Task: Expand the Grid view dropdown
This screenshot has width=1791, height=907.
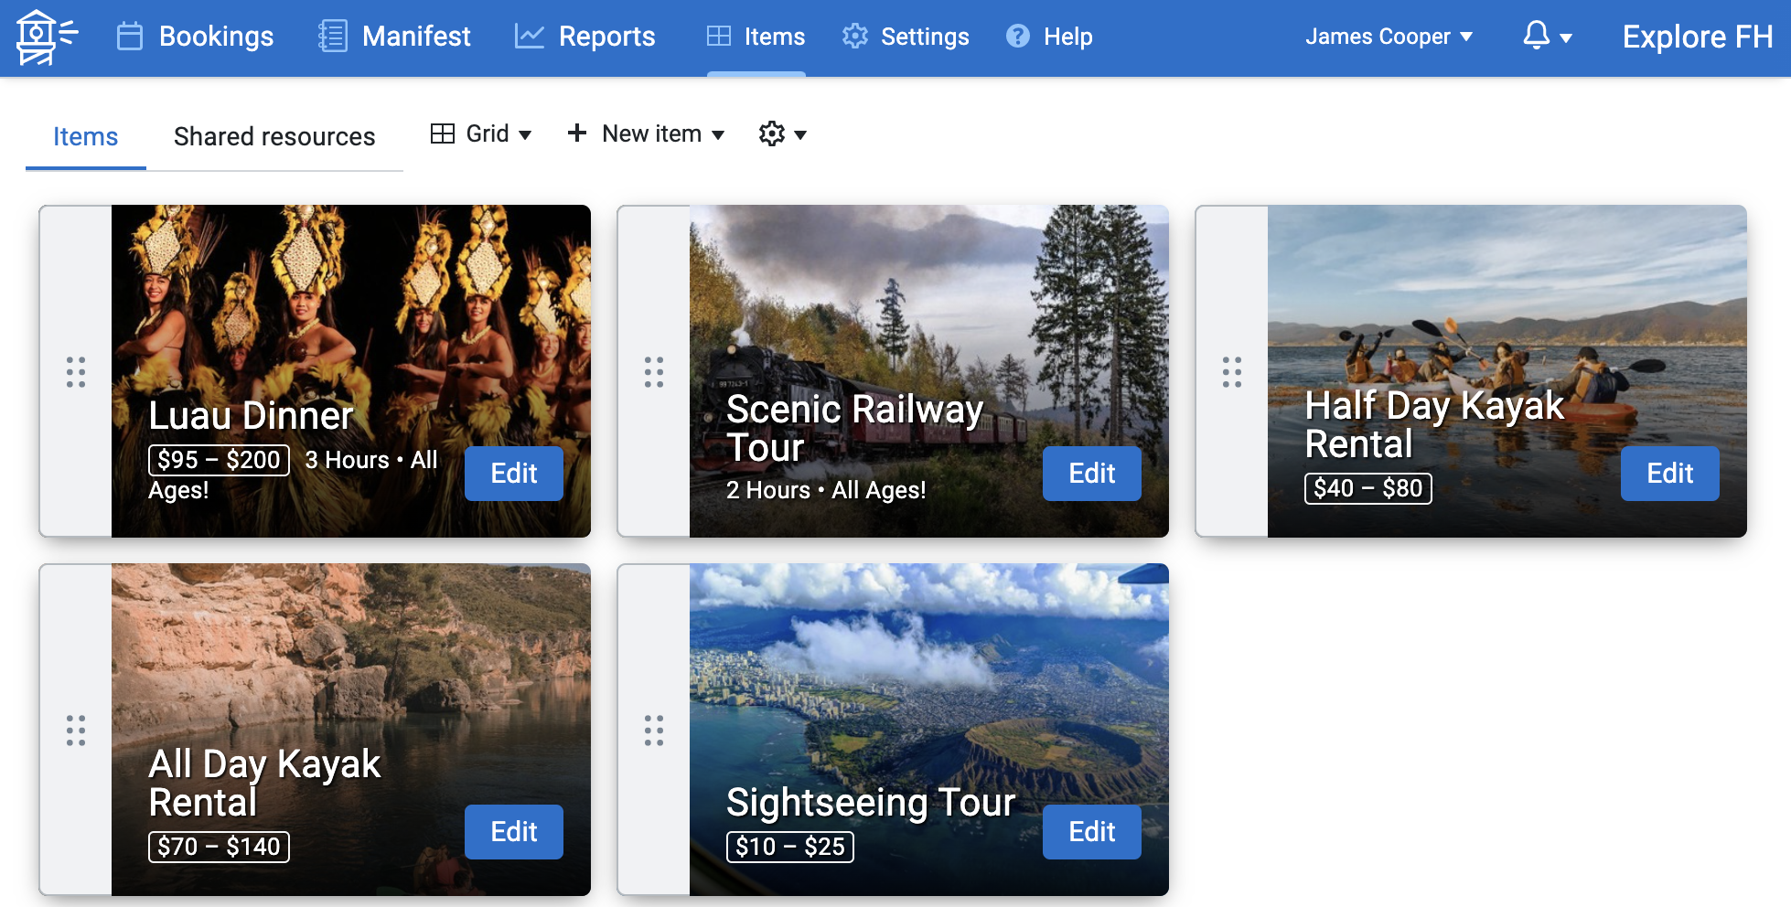Action: (x=482, y=133)
